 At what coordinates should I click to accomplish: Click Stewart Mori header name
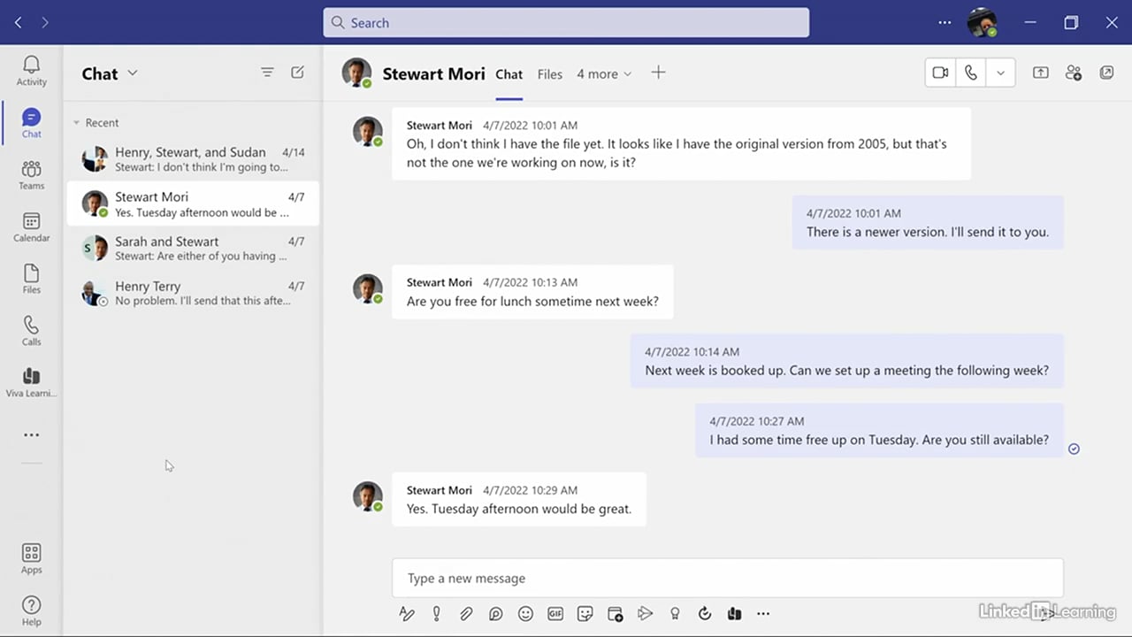pyautogui.click(x=433, y=74)
